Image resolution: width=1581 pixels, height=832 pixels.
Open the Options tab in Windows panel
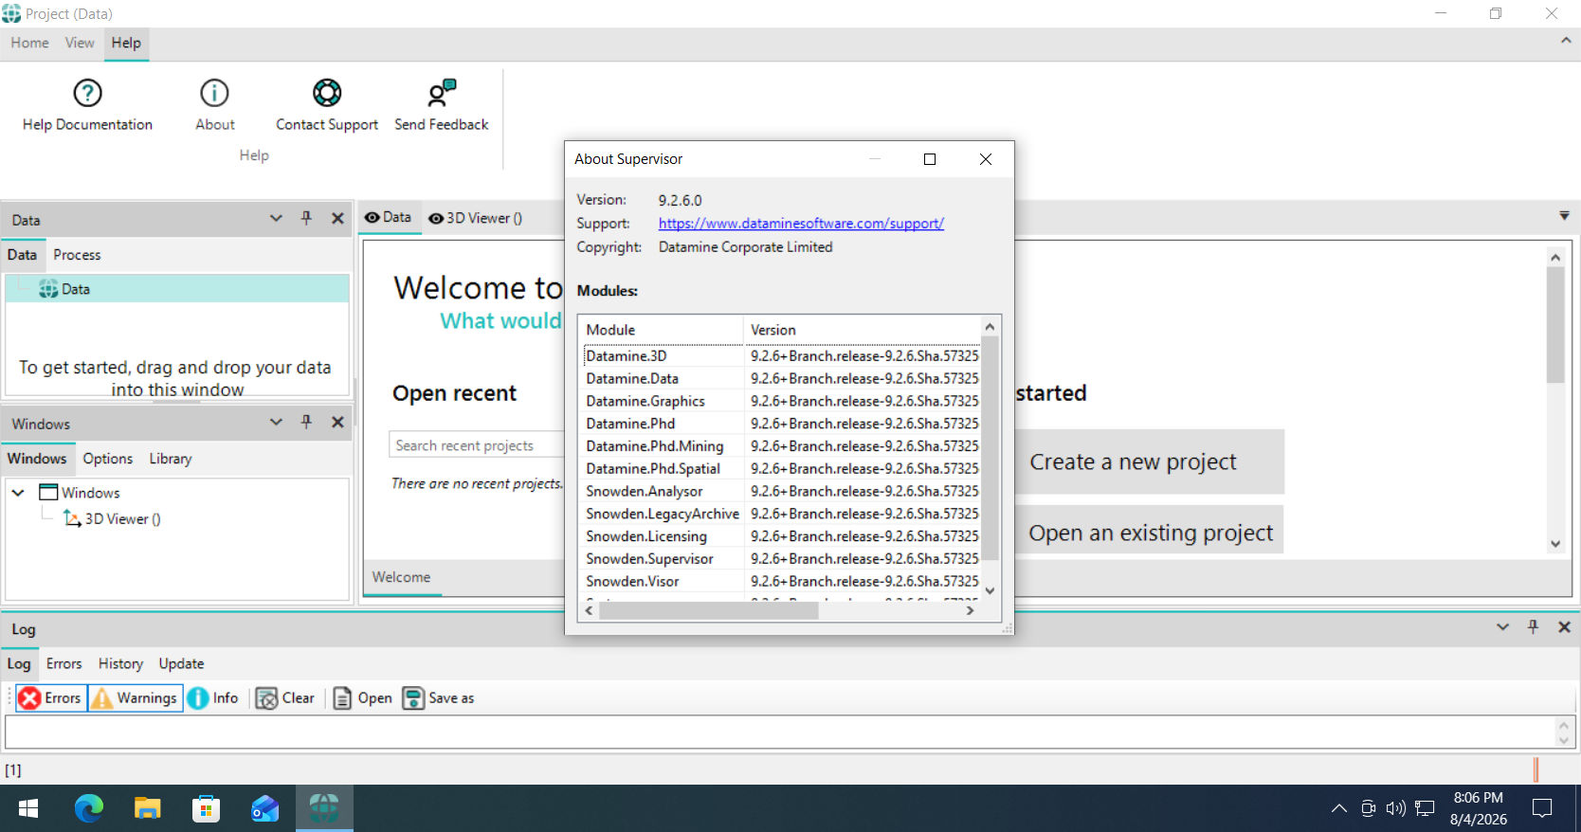pyautogui.click(x=108, y=459)
